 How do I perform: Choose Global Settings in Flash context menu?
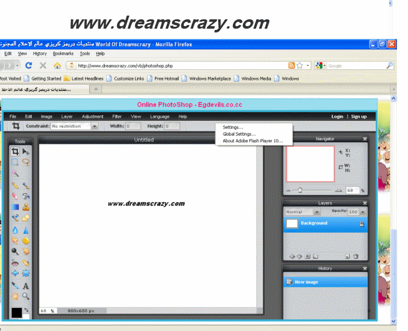239,134
